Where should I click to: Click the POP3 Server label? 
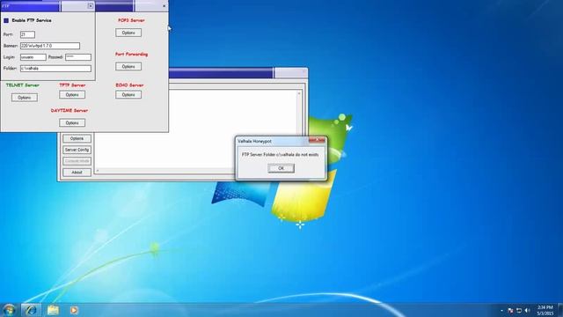pos(131,20)
